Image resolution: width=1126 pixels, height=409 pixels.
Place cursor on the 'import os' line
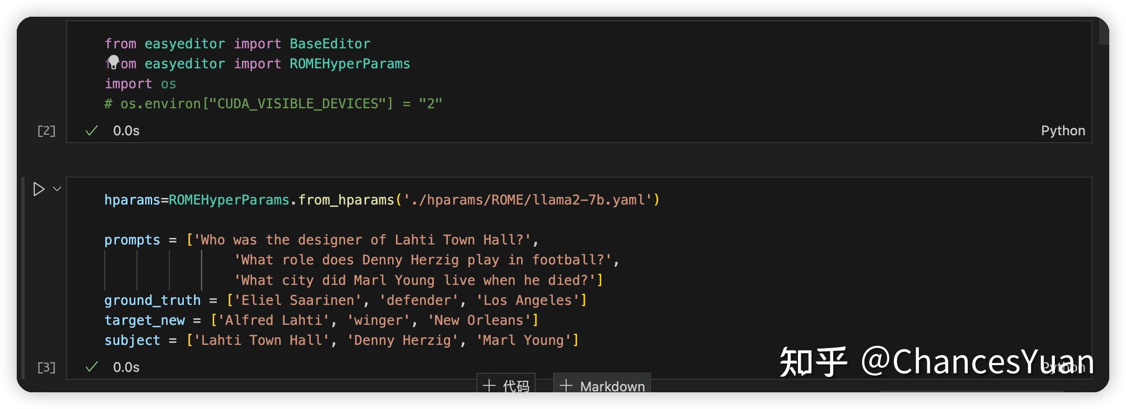coord(140,84)
